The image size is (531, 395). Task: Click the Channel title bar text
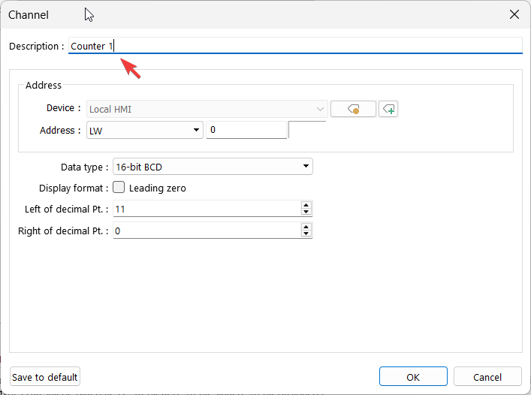29,15
